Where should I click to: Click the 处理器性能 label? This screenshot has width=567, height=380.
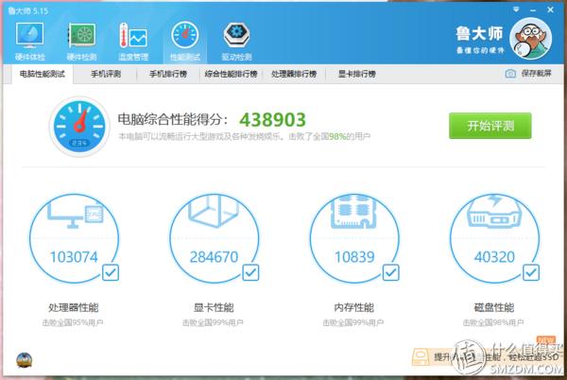[74, 308]
